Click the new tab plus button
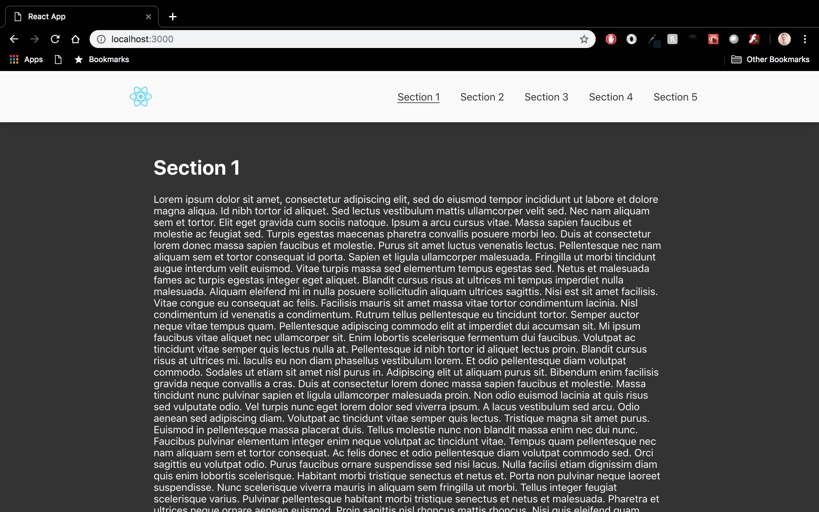Viewport: 819px width, 512px height. 172,17
